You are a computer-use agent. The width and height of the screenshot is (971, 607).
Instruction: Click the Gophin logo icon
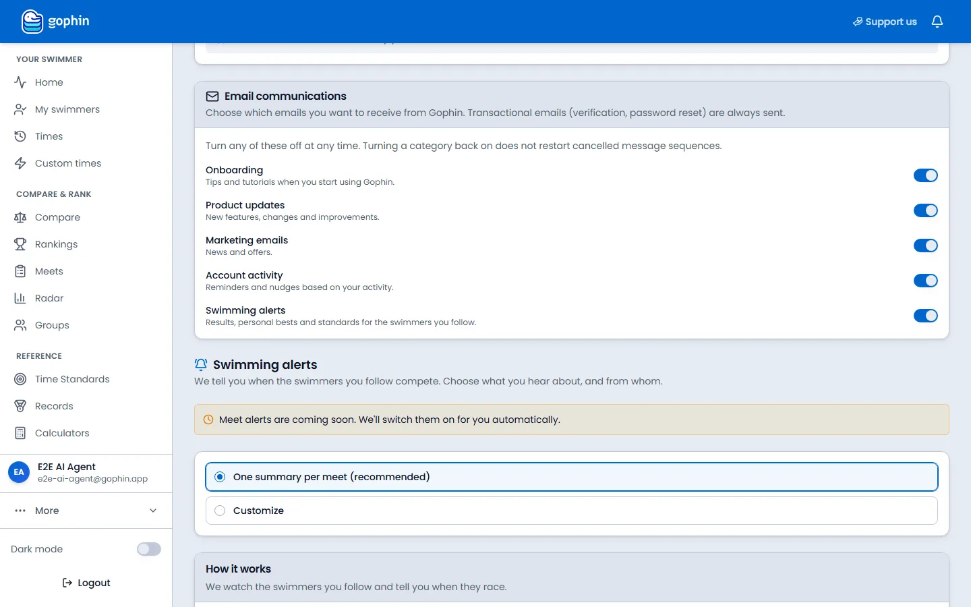(x=32, y=22)
